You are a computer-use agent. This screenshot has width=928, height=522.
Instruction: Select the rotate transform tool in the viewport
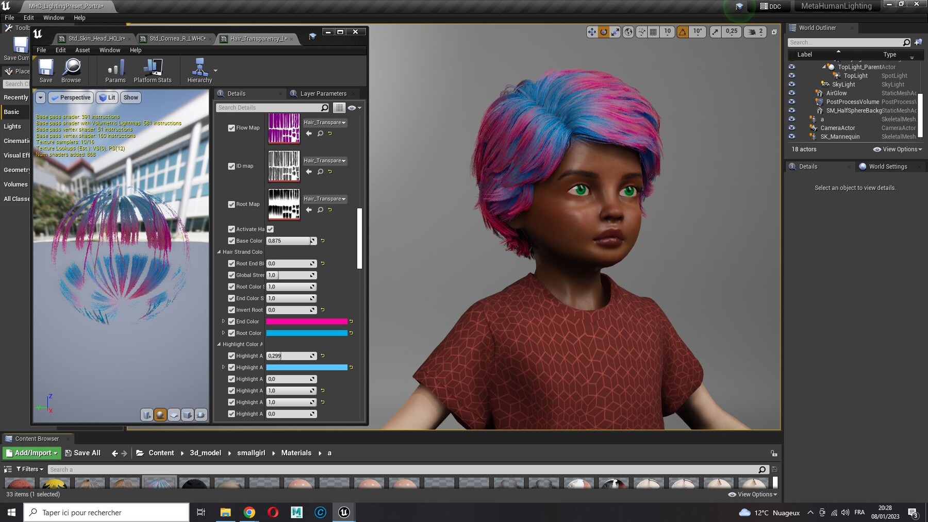(x=603, y=32)
